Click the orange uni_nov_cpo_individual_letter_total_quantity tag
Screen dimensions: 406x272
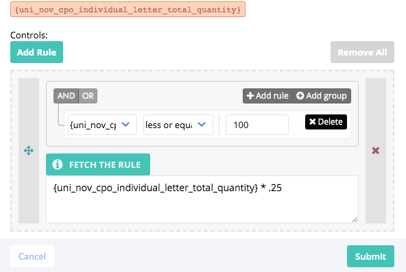[128, 10]
